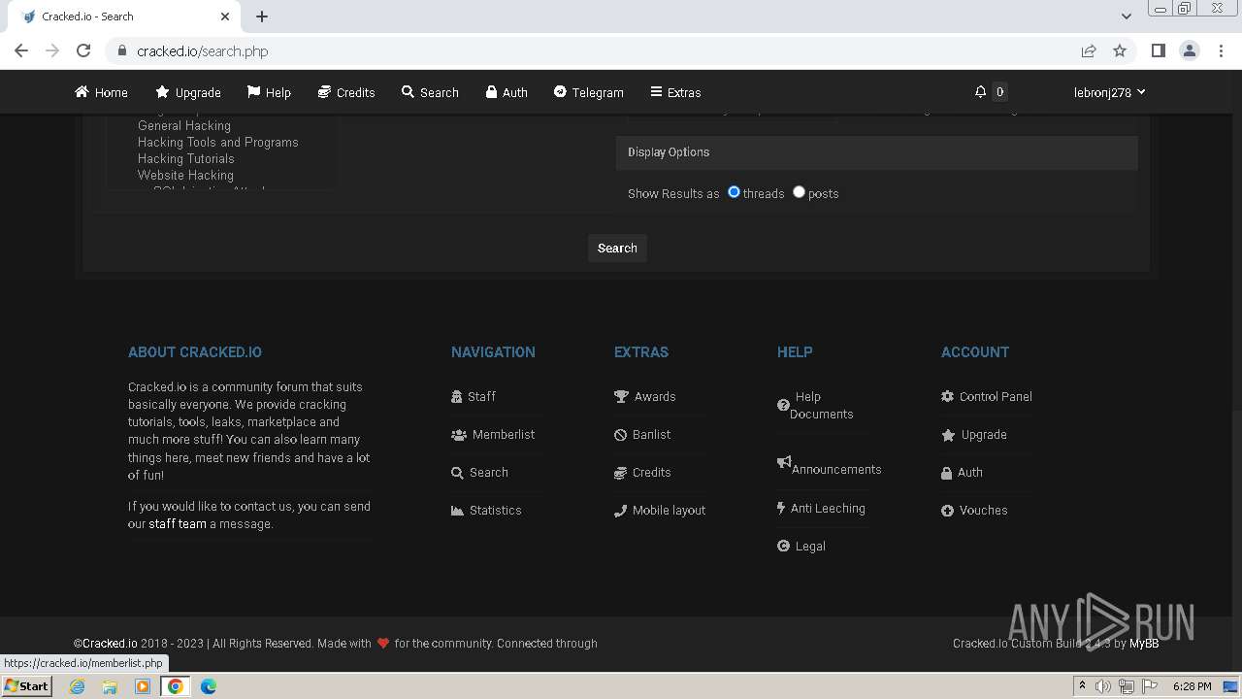
Task: Open File Explorer from taskbar
Action: click(x=110, y=686)
